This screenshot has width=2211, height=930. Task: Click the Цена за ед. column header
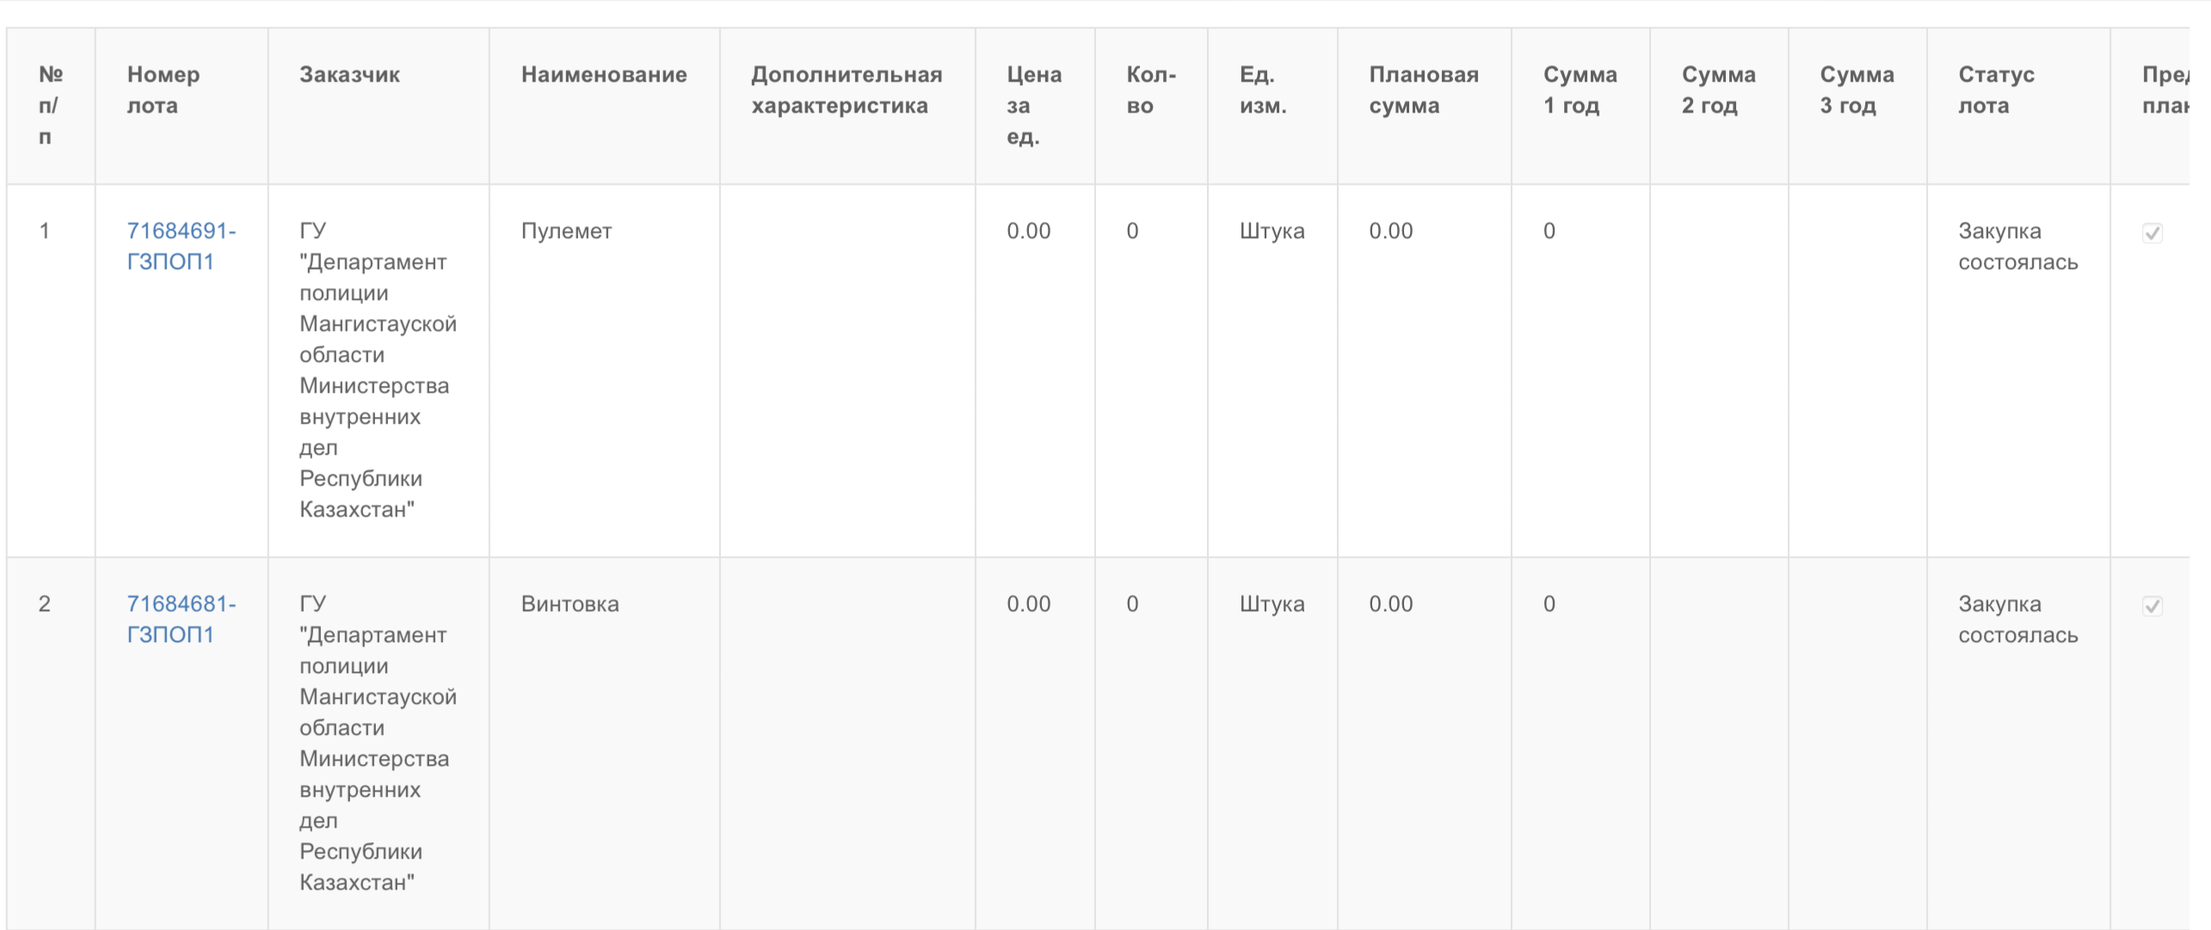click(x=1033, y=105)
